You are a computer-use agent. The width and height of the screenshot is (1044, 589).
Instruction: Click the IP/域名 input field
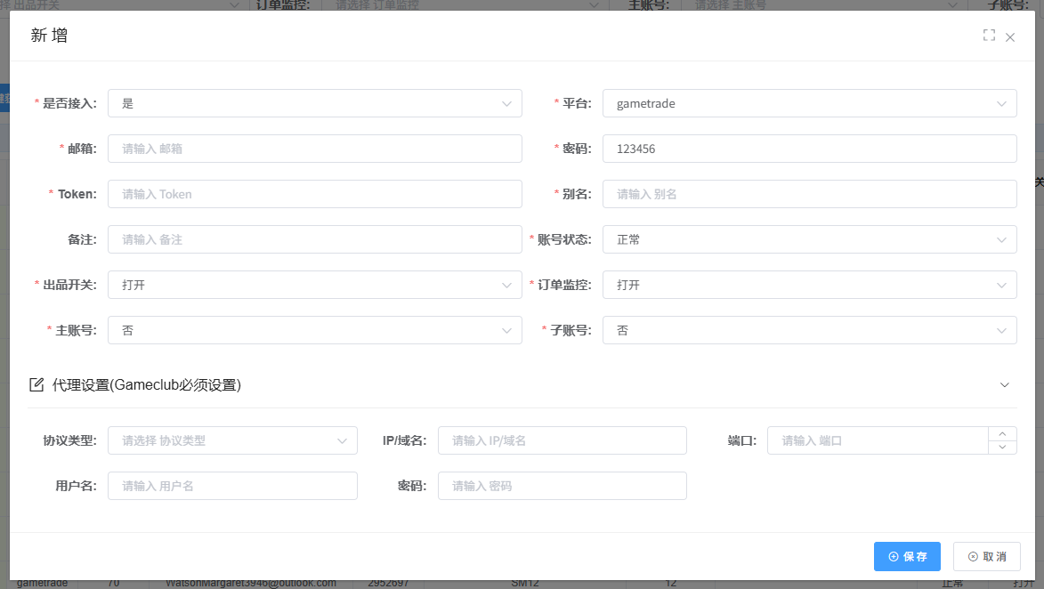coord(562,440)
